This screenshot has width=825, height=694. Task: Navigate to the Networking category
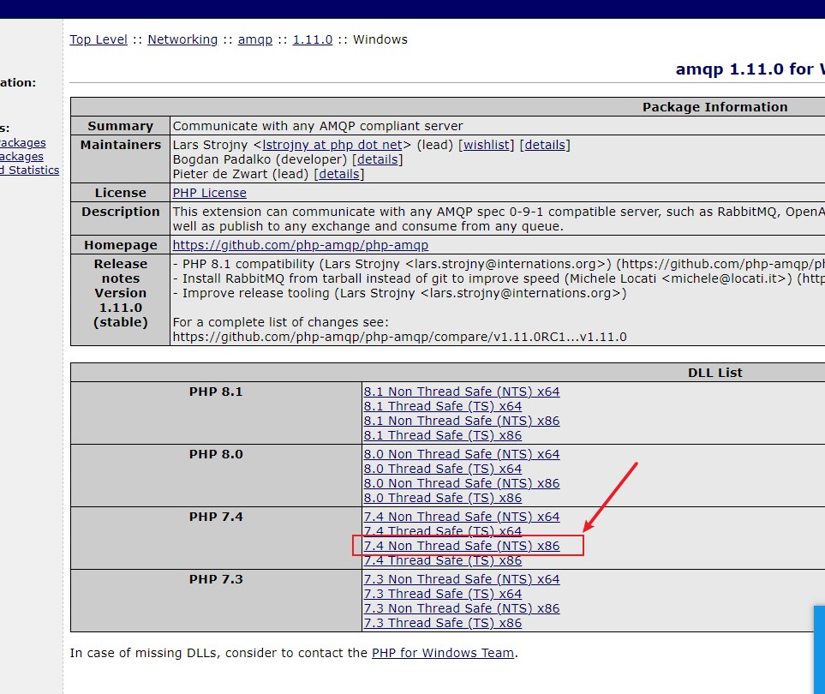click(x=182, y=39)
